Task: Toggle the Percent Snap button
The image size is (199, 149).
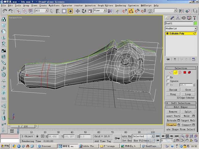Action: pyautogui.click(x=137, y=11)
